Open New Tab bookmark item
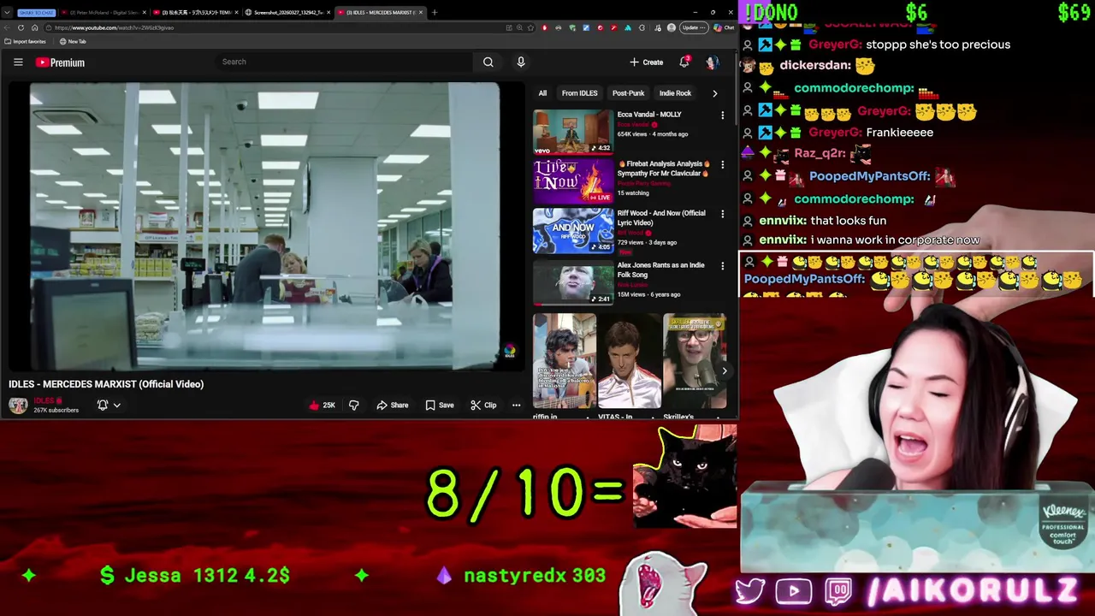This screenshot has width=1095, height=616. tap(73, 41)
